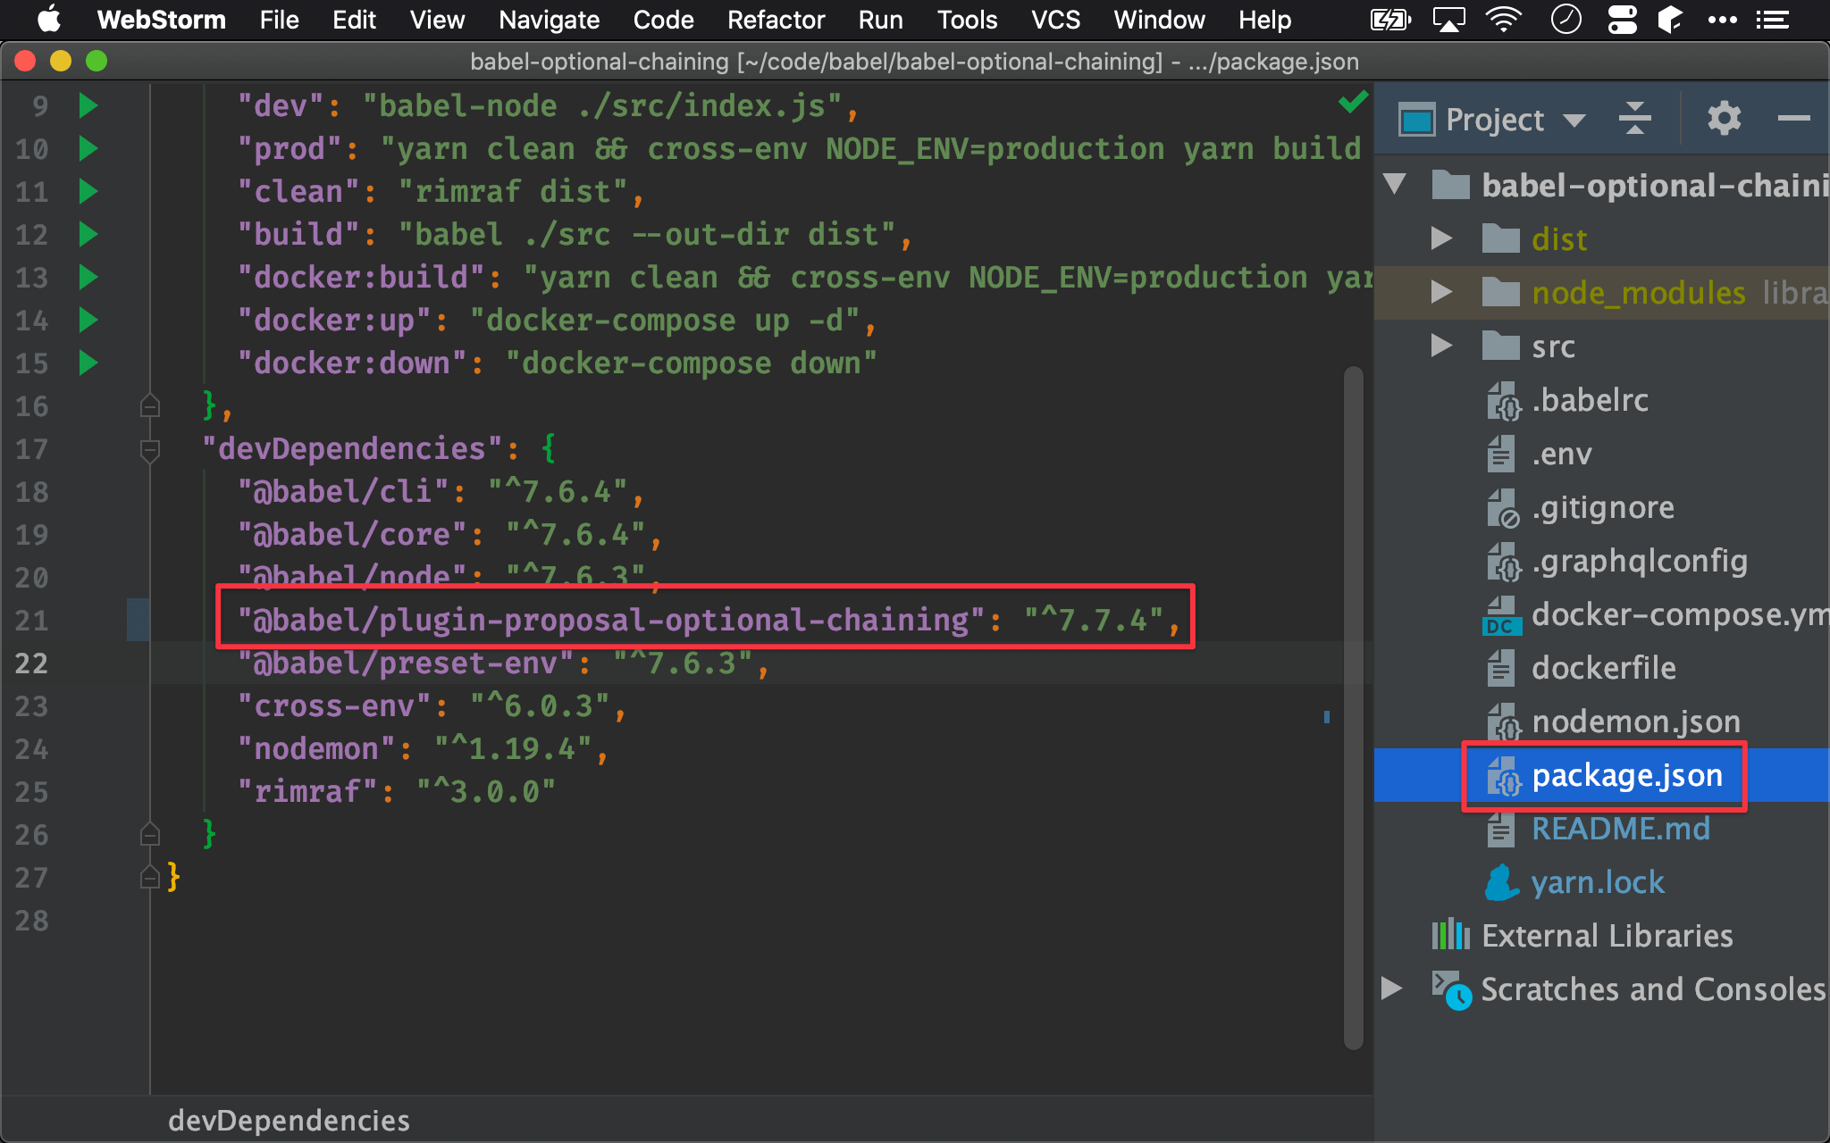Run the "docker:up" script gutter arrow

(88, 320)
